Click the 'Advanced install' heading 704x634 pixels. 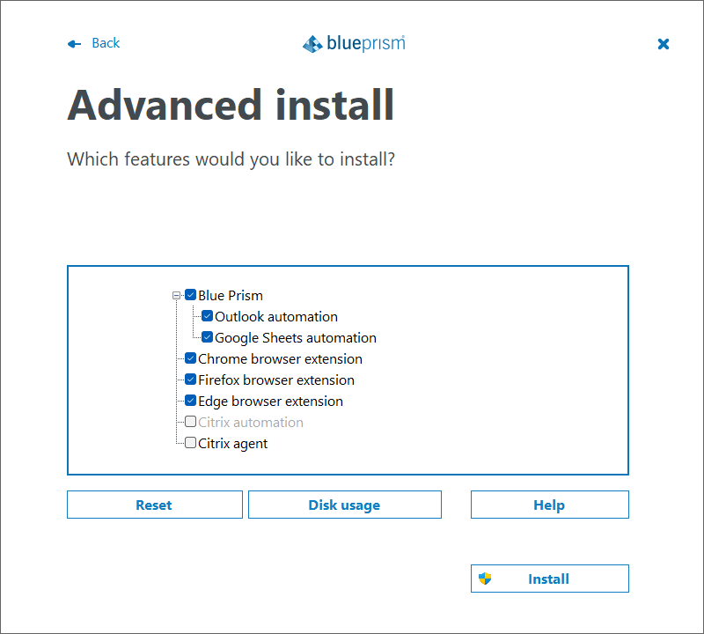[231, 105]
